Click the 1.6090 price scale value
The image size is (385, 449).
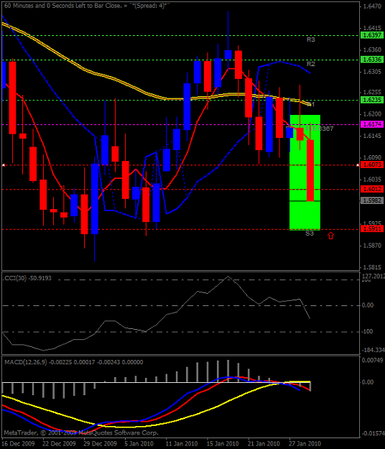tap(372, 157)
